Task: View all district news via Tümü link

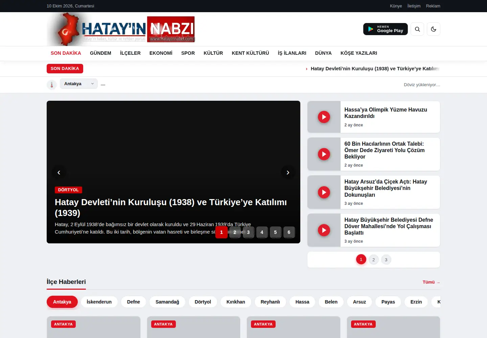Action: (431, 282)
